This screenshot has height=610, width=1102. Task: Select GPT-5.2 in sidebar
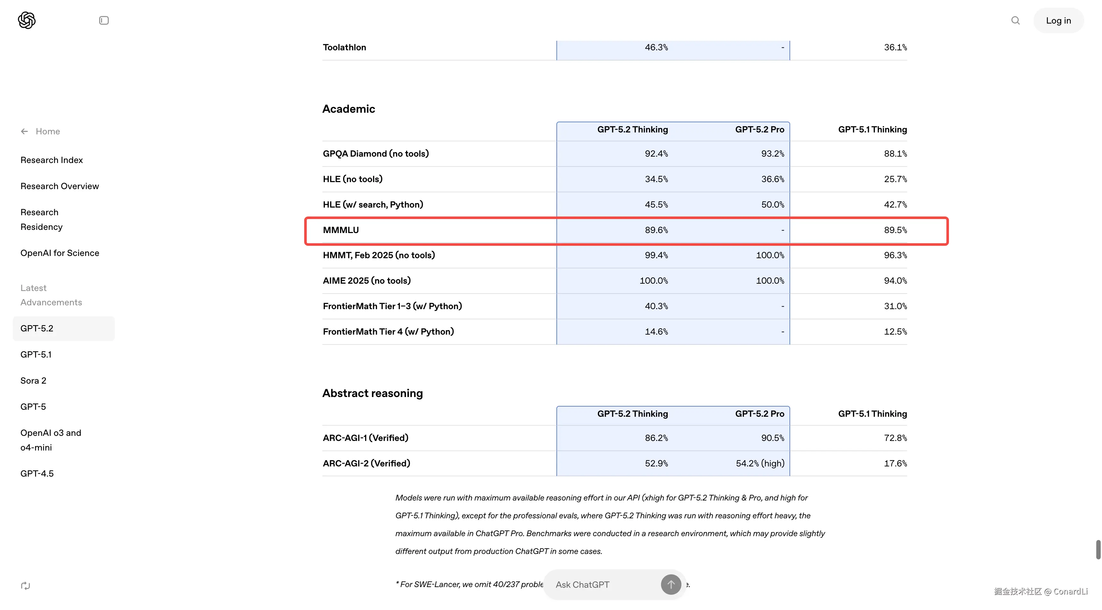tap(37, 328)
